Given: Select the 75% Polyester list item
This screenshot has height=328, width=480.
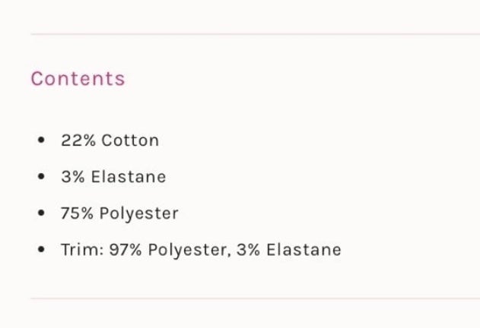Looking at the screenshot, I should pos(119,213).
